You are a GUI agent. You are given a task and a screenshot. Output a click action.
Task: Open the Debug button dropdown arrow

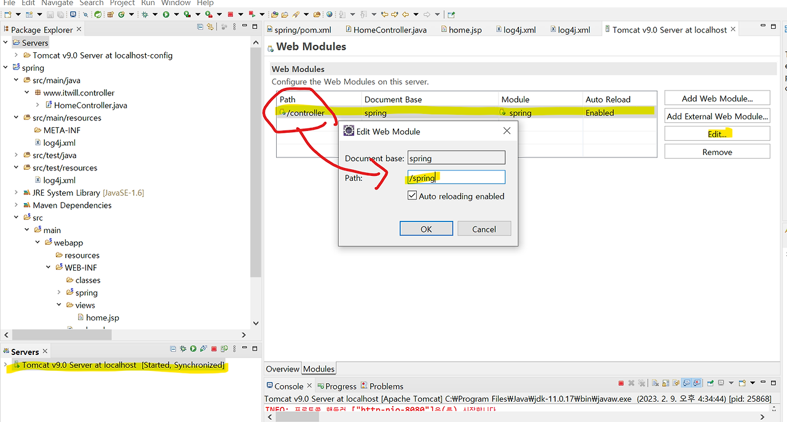[x=155, y=14]
